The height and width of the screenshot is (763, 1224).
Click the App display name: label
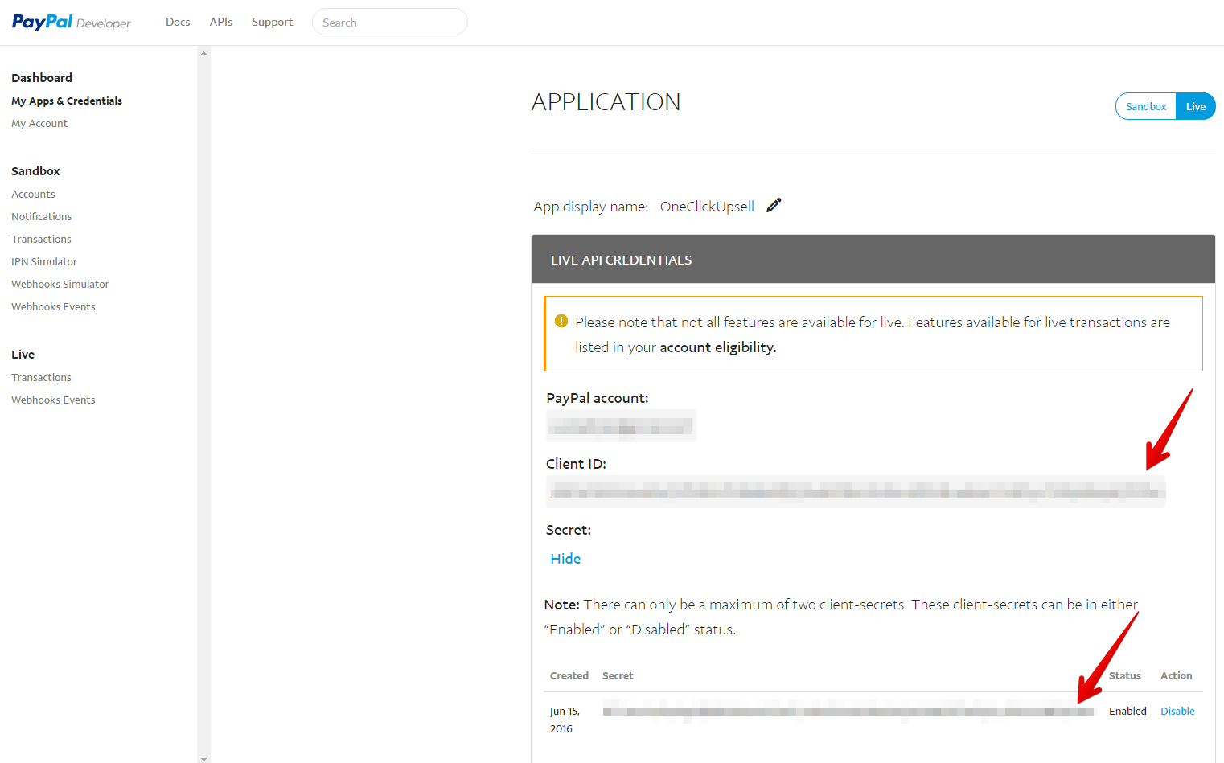pyautogui.click(x=591, y=207)
